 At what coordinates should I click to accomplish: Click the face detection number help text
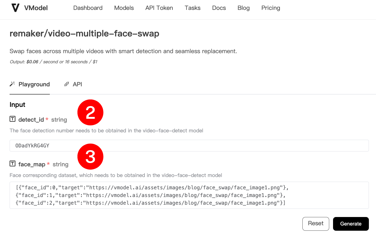pos(106,131)
